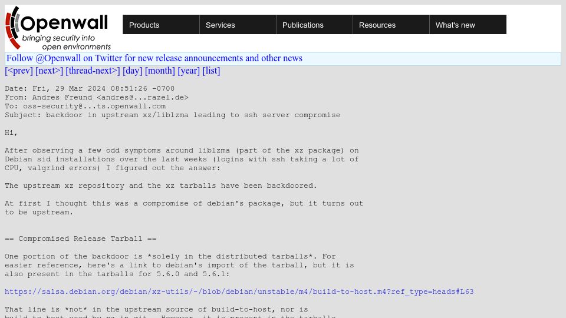Go to the [next>] message
This screenshot has height=318, width=566.
(49, 71)
